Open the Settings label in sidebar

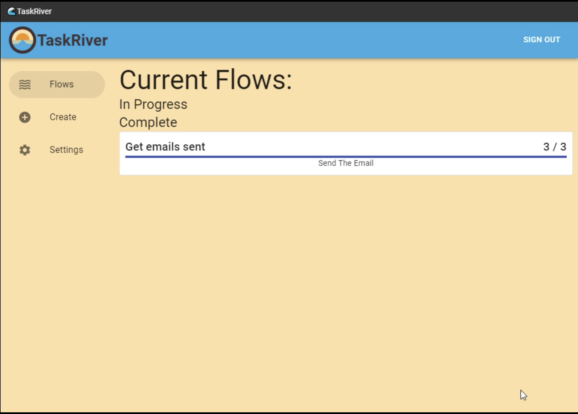click(66, 150)
